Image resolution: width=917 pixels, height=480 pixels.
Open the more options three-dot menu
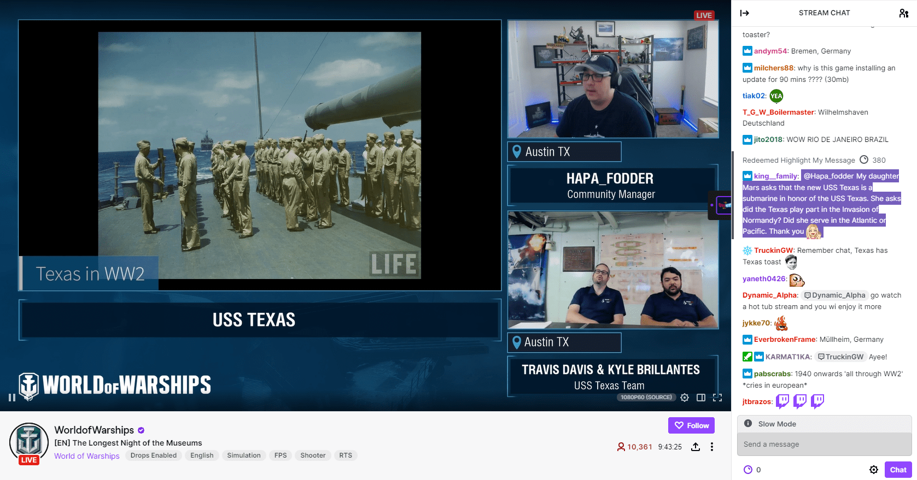(712, 447)
